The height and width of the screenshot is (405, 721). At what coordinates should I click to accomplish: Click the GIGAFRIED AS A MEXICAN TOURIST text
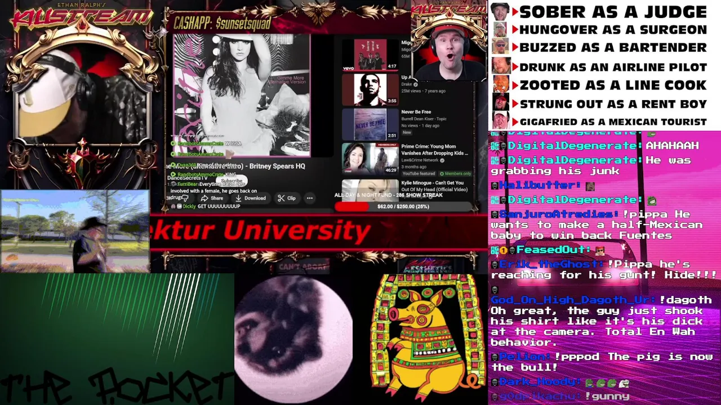point(613,121)
